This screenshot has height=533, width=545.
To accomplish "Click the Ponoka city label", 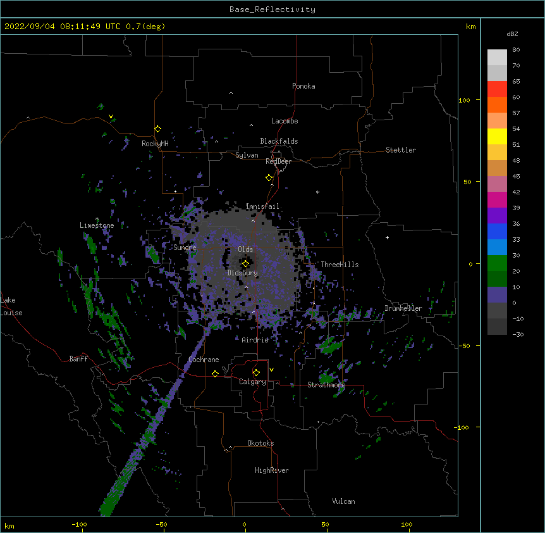I will (303, 86).
